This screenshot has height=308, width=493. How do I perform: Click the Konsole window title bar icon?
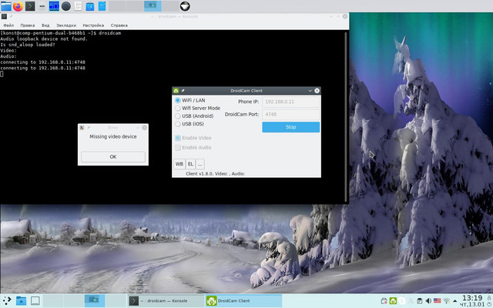click(4, 16)
